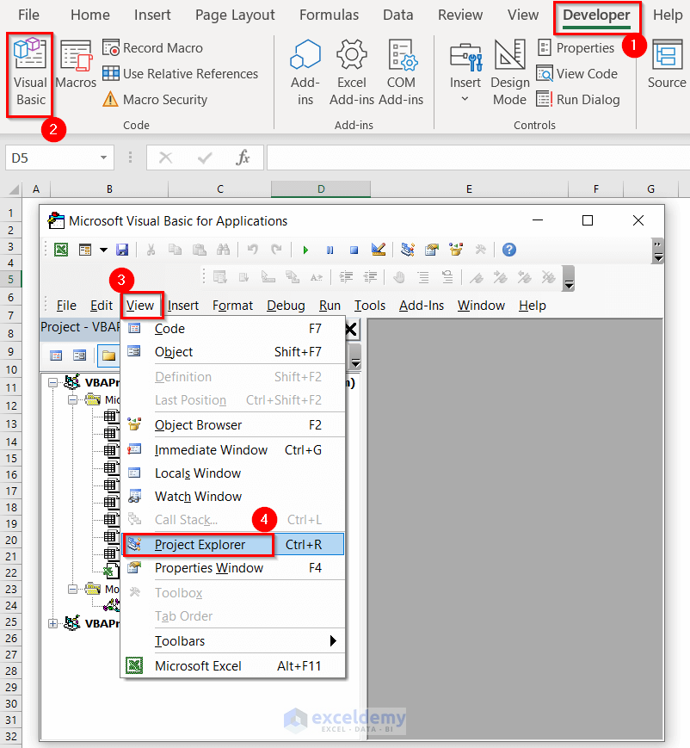This screenshot has height=748, width=690.
Task: Toggle Use Relative References
Action: click(181, 73)
